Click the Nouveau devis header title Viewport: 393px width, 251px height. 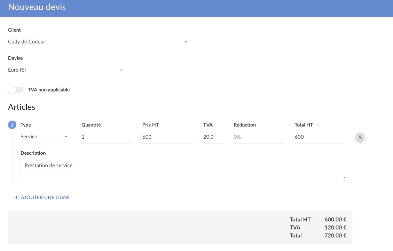pyautogui.click(x=37, y=7)
